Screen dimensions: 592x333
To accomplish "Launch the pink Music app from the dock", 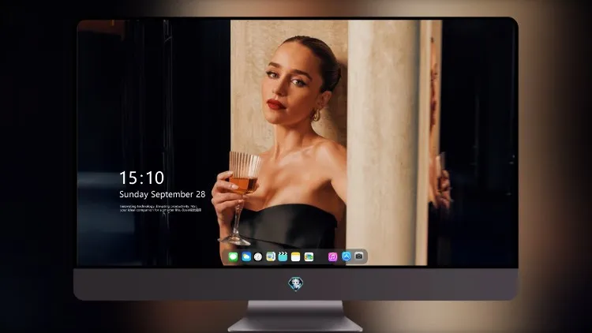I will point(332,256).
